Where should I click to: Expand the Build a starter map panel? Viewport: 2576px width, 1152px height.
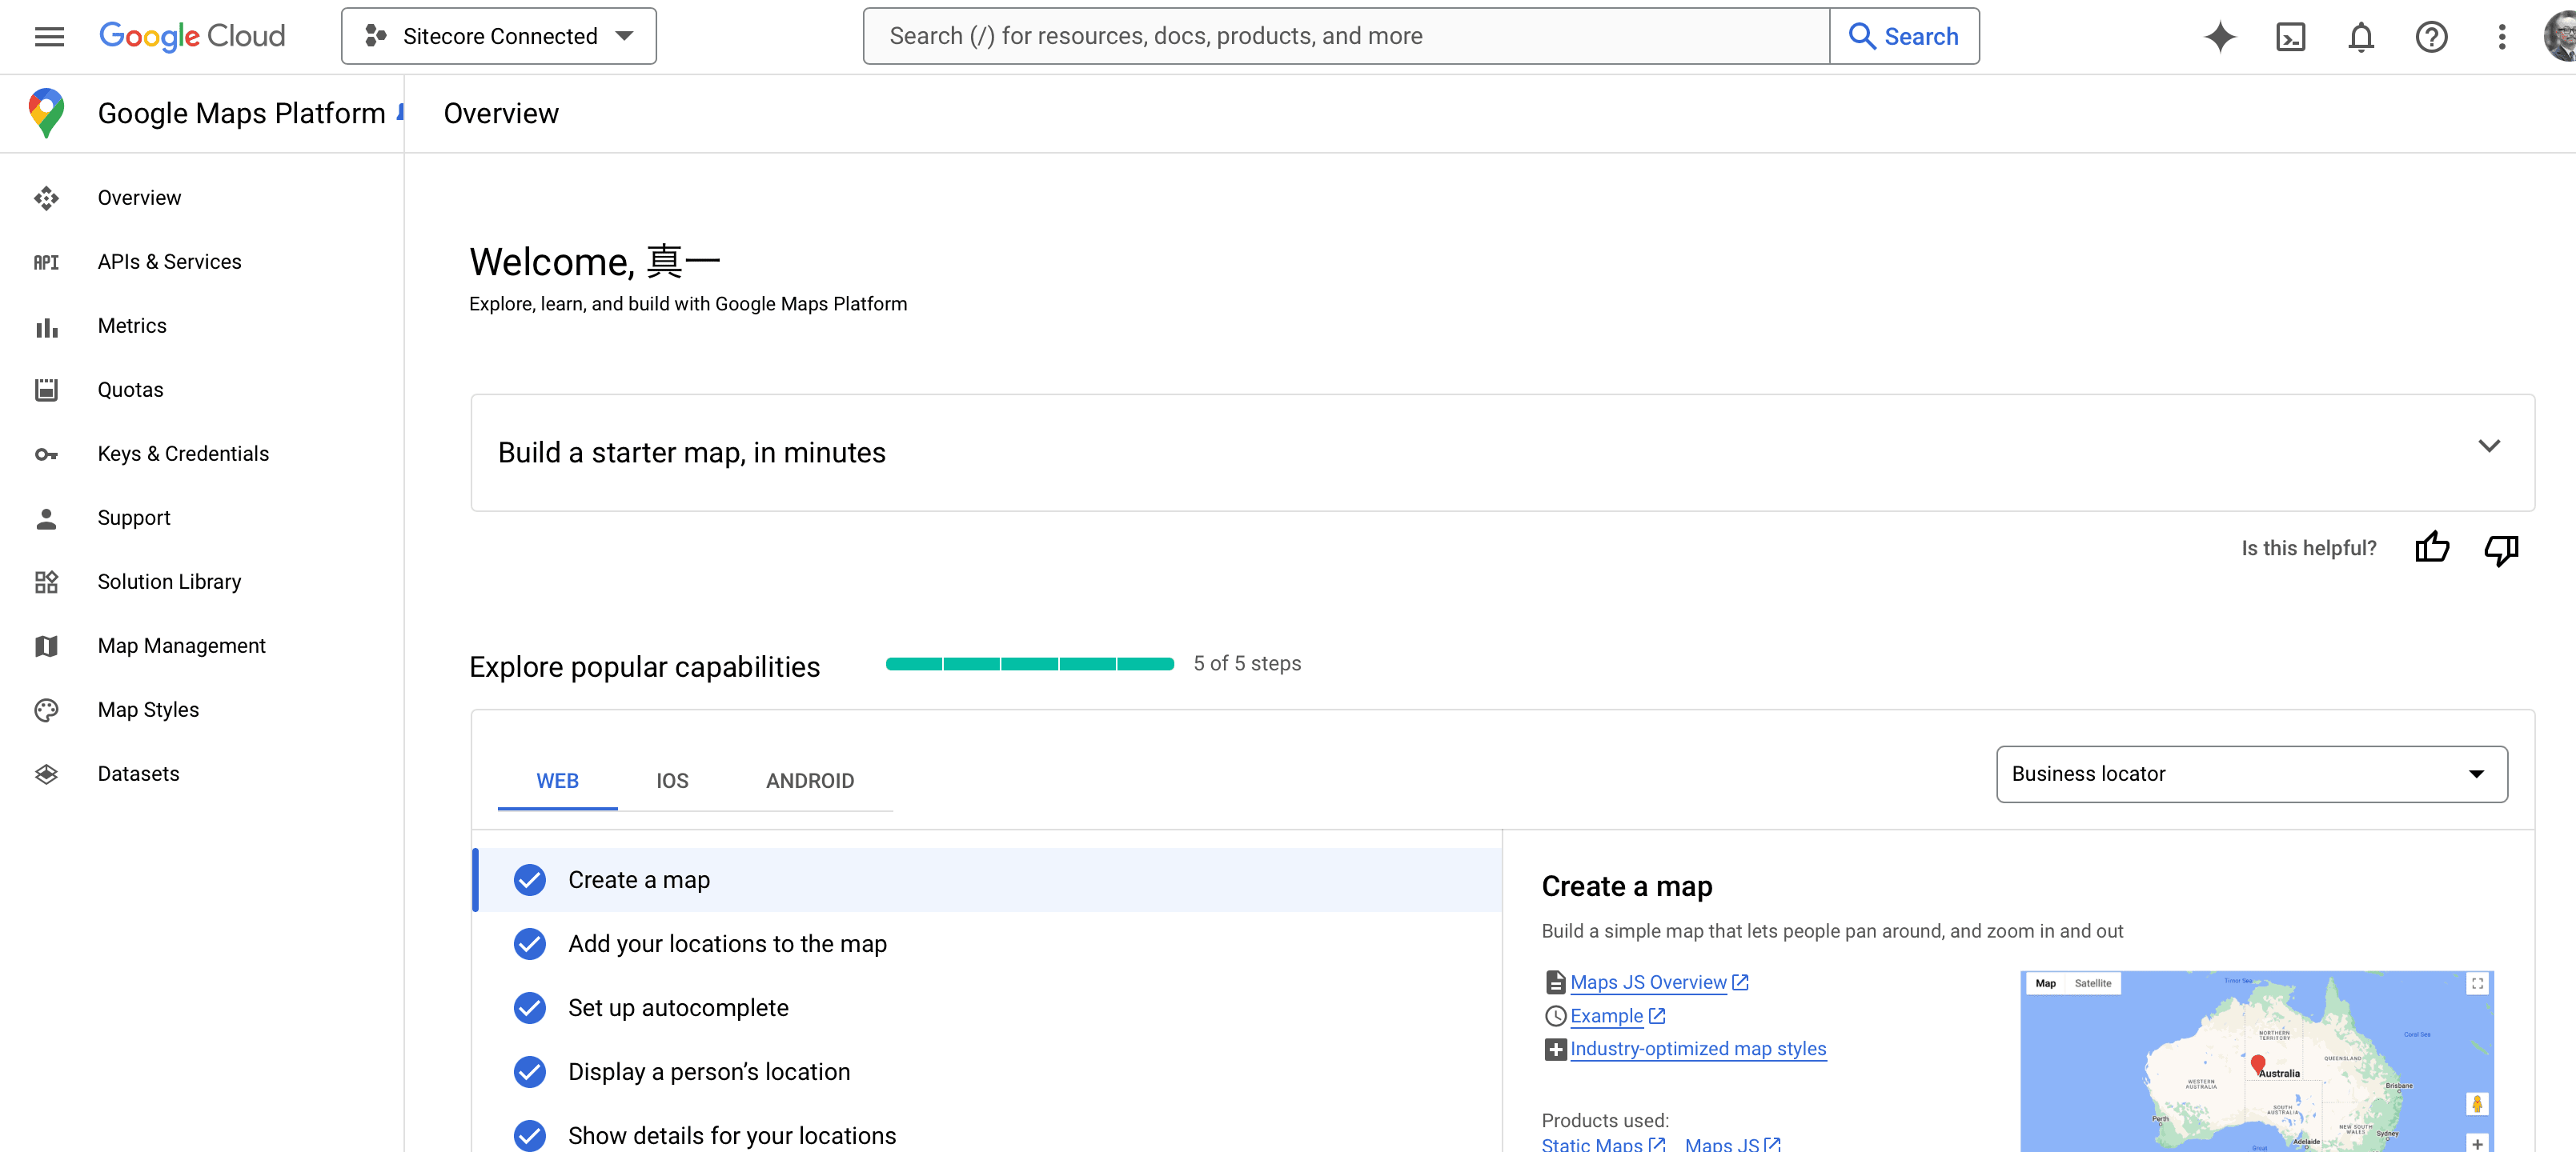tap(2488, 446)
